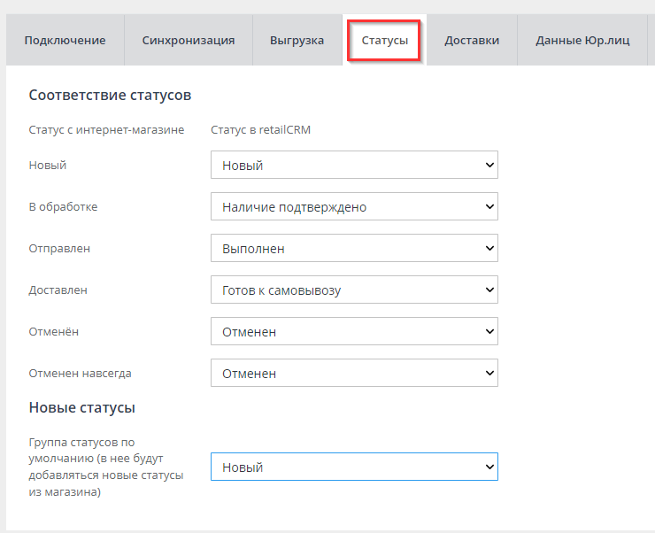
Task: Click the Новые статусы section heading
Action: click(x=81, y=408)
